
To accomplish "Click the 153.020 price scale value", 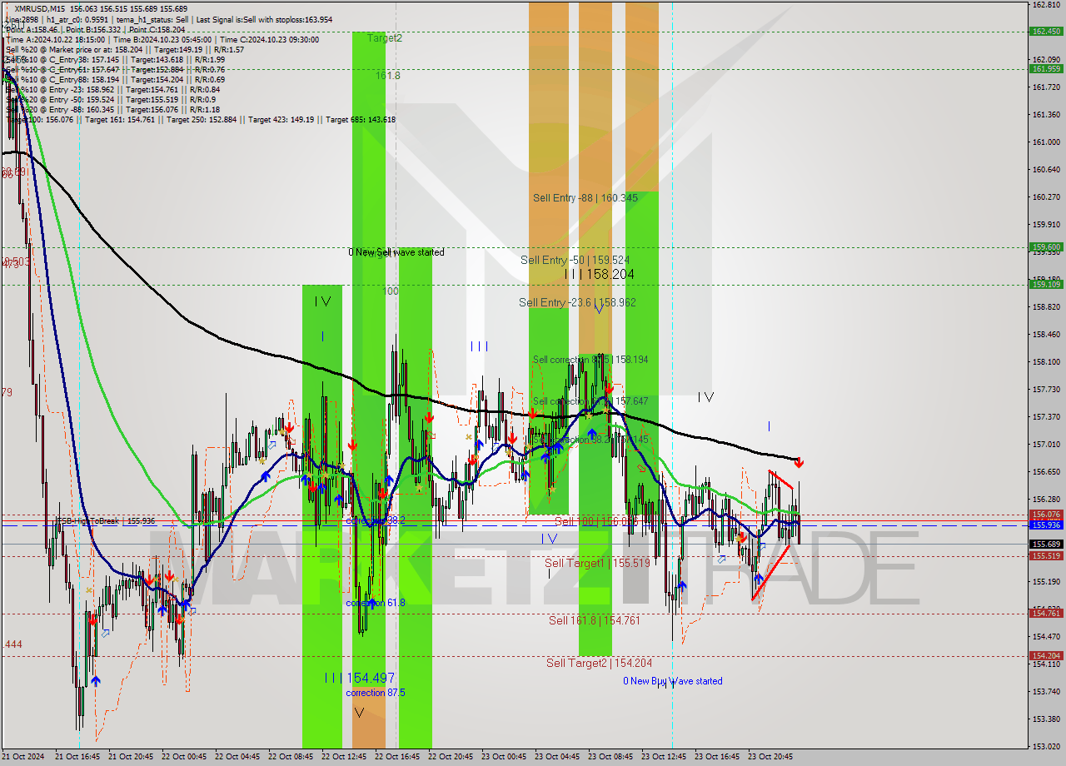I will pyautogui.click(x=1046, y=747).
